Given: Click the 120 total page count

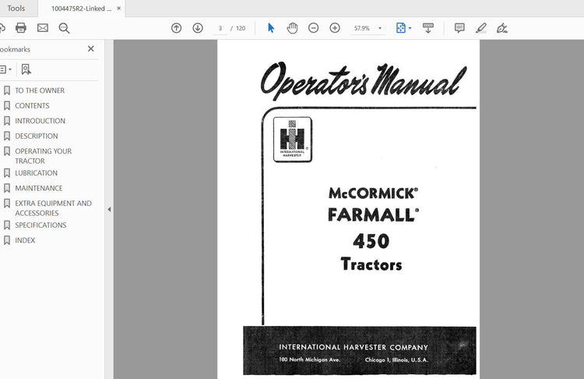Looking at the screenshot, I should coord(241,28).
